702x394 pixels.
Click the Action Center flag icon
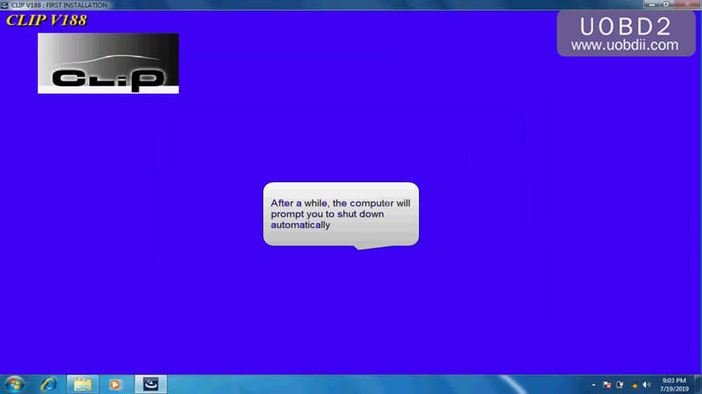point(607,384)
